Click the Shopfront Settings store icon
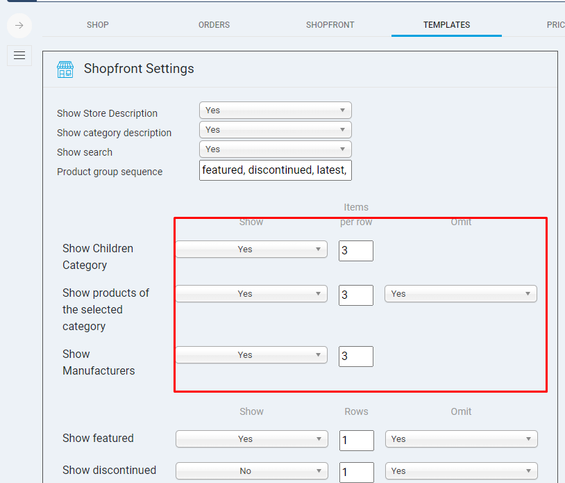Screen dimensions: 565x483 [x=65, y=69]
